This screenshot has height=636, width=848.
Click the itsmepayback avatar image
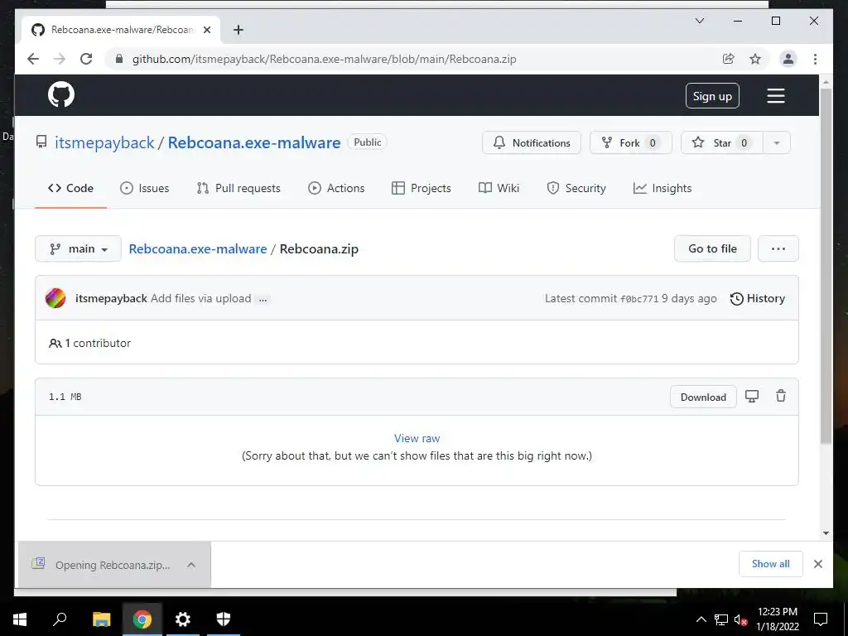tap(55, 298)
